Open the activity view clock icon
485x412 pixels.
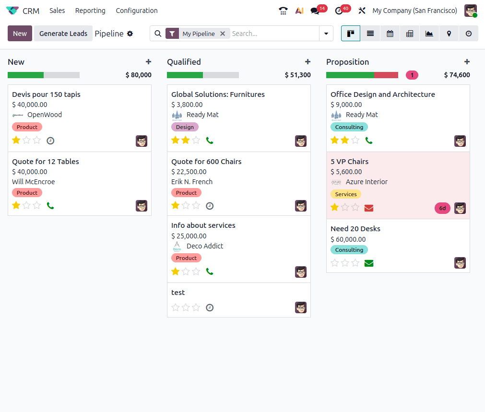(469, 34)
